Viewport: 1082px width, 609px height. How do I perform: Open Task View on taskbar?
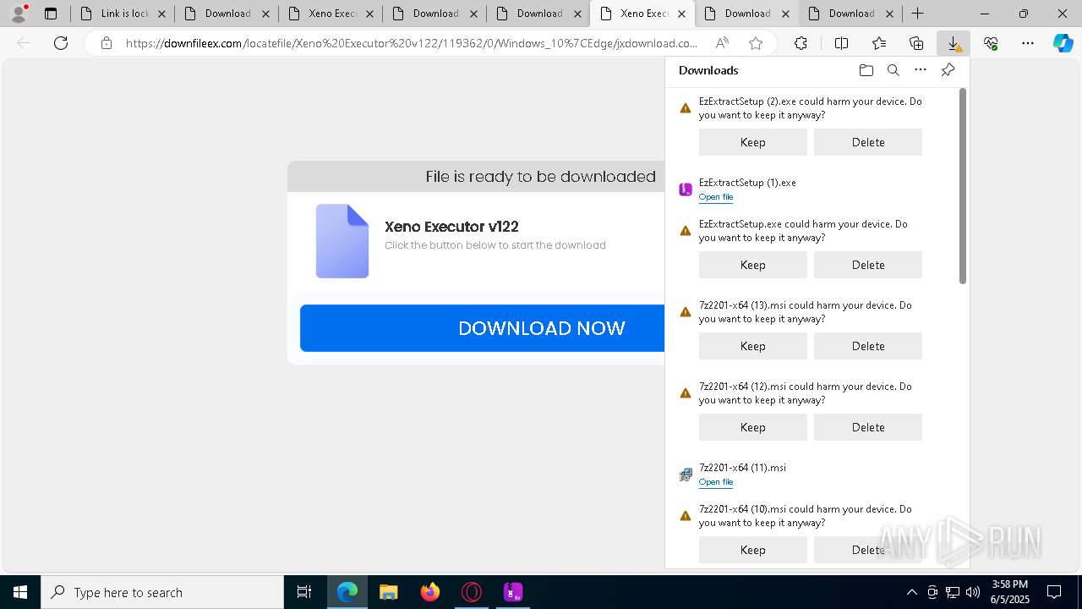pos(304,592)
